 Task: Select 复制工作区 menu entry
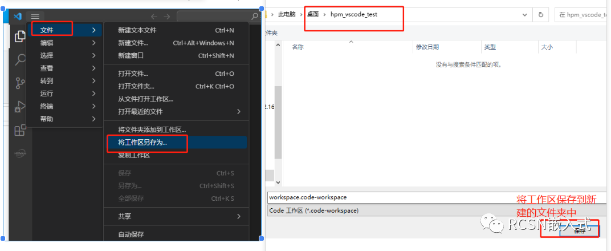[176, 155]
